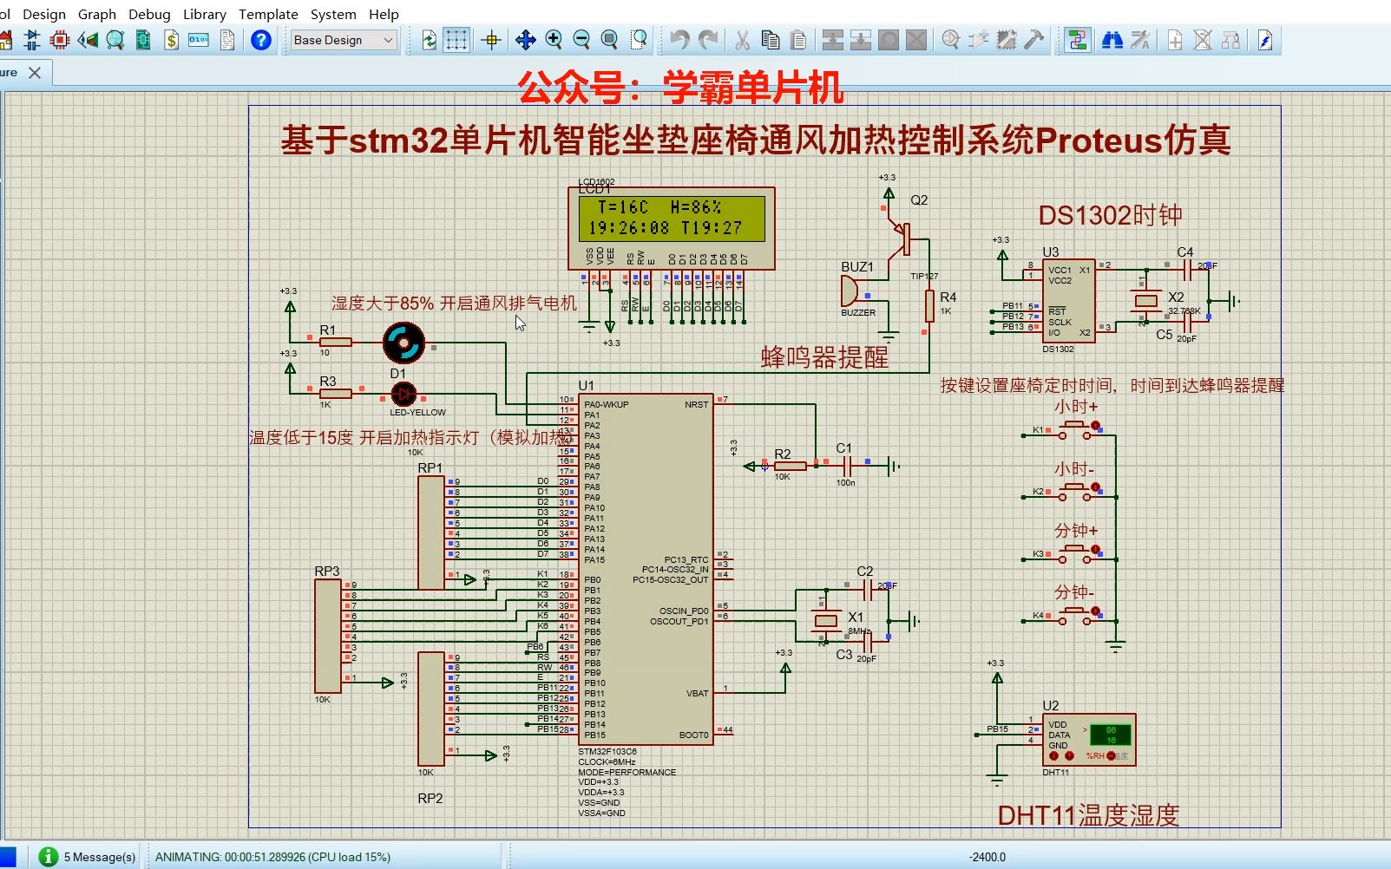The height and width of the screenshot is (869, 1391).
Task: Toggle the false origin crosshair icon
Action: 491,40
